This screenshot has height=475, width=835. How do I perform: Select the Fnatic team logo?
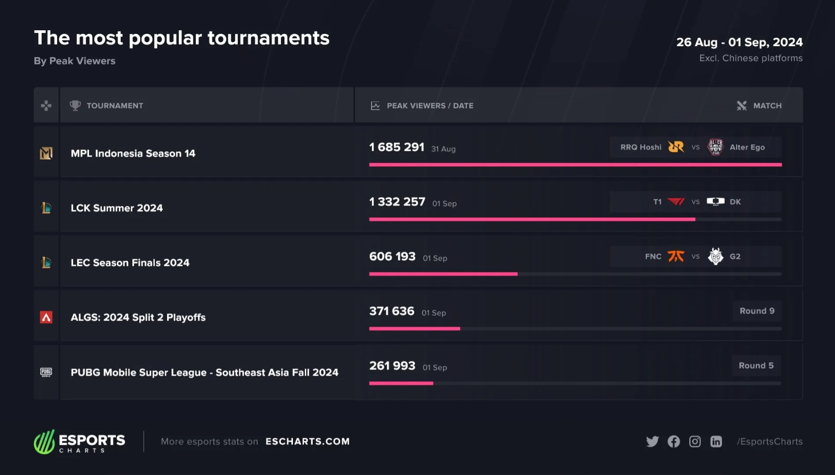(x=676, y=256)
